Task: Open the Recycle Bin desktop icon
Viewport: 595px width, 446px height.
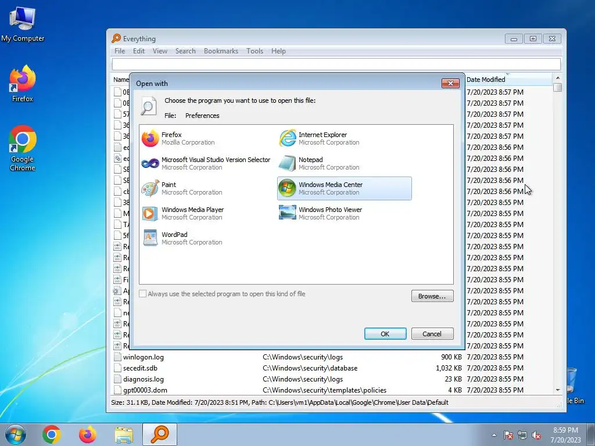Action: [574, 385]
